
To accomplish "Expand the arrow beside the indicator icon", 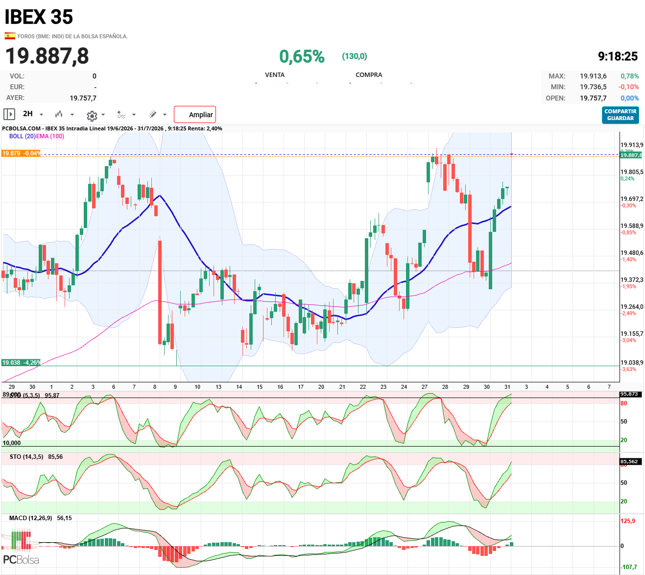I will click(x=134, y=115).
